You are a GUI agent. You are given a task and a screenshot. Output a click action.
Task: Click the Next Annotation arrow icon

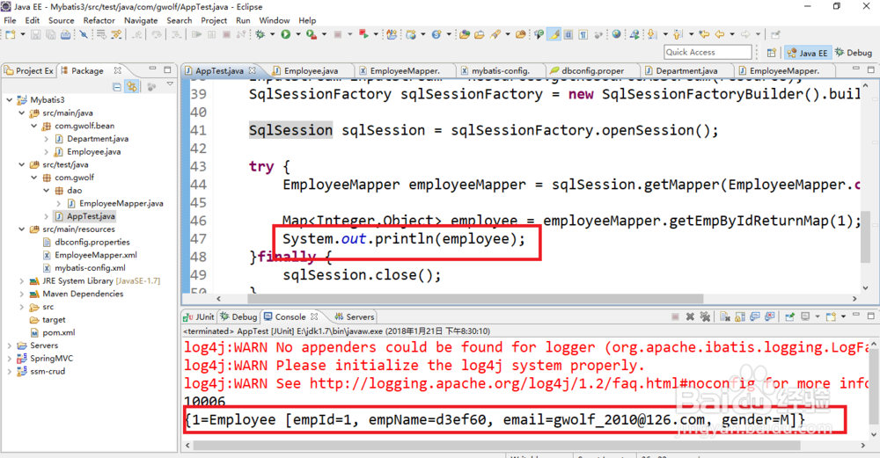tap(652, 35)
